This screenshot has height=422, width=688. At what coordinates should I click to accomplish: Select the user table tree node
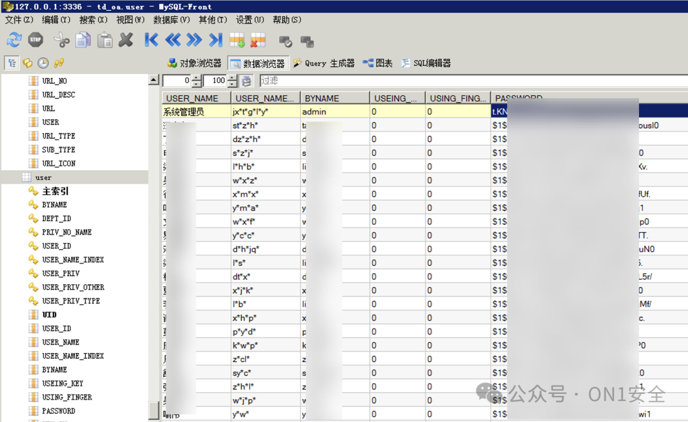(43, 177)
